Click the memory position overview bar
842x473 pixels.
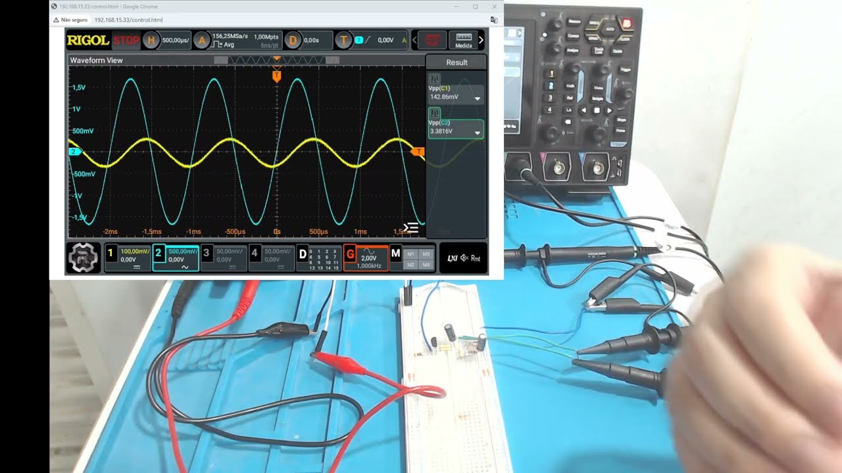coord(277,60)
